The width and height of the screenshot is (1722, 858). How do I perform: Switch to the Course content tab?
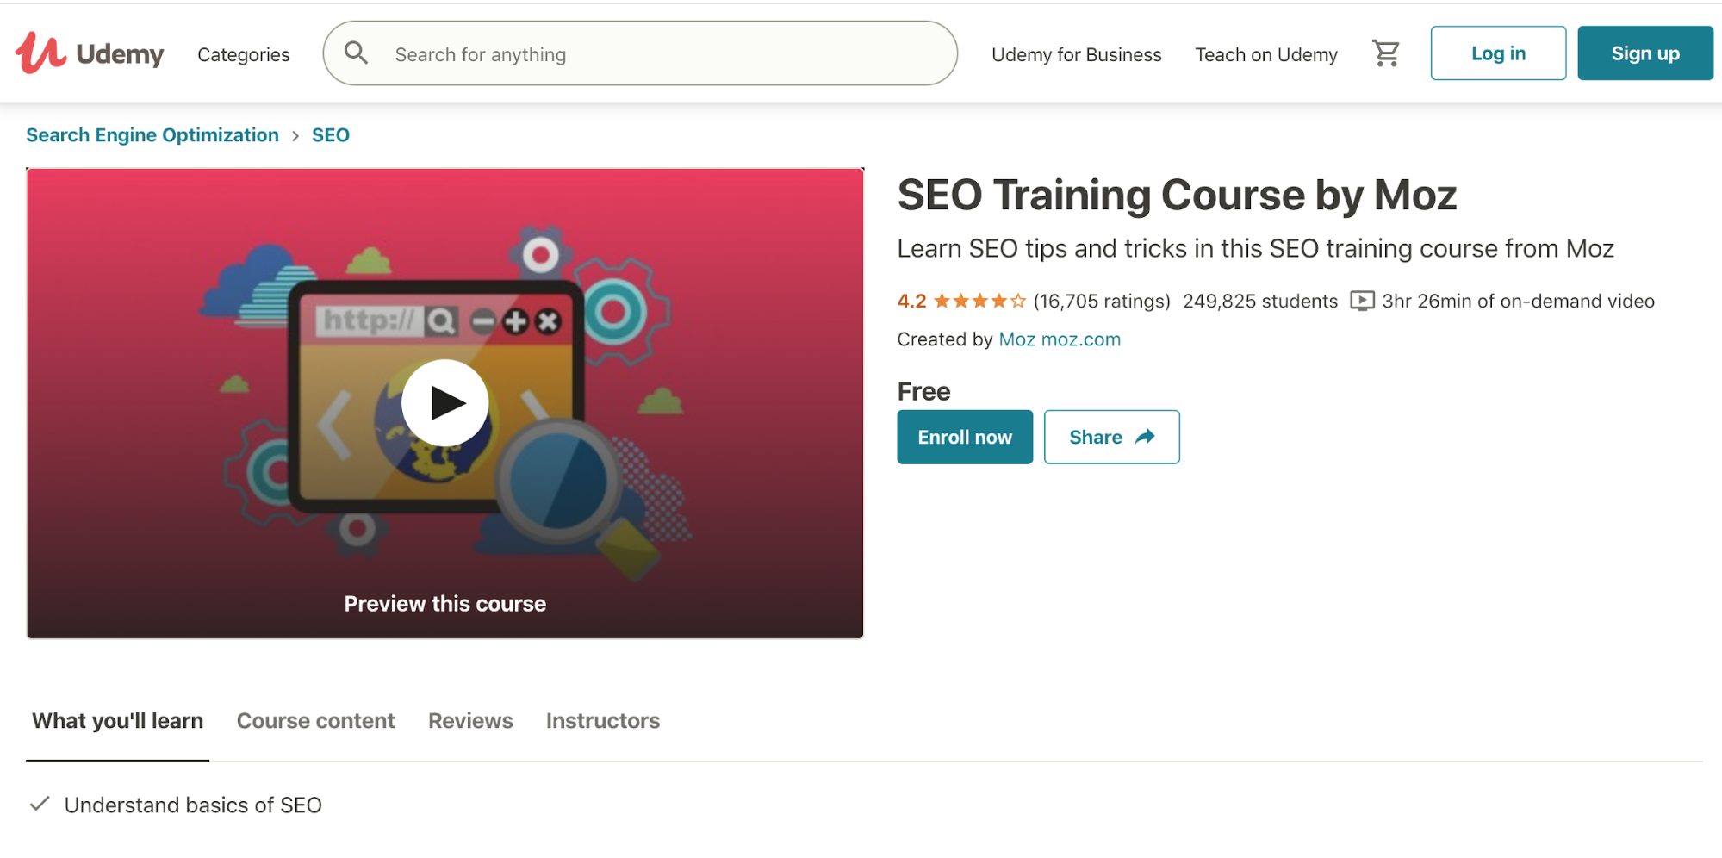(316, 721)
